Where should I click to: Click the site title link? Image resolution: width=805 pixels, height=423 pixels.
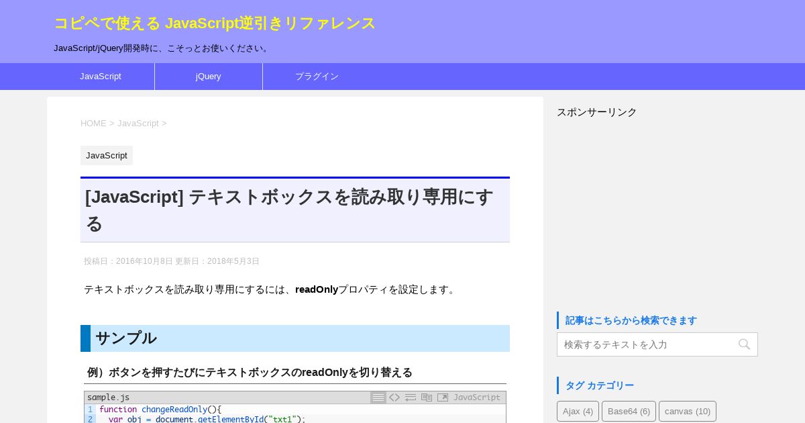[215, 23]
